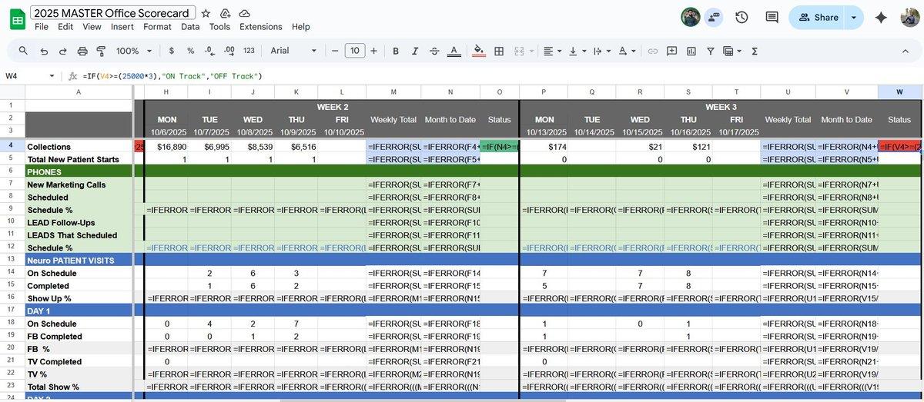
Task: Click the font size field showing 10
Action: click(x=354, y=51)
